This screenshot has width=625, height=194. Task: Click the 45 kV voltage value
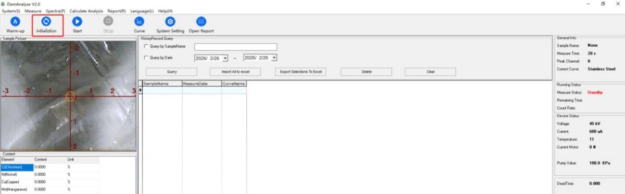point(594,124)
